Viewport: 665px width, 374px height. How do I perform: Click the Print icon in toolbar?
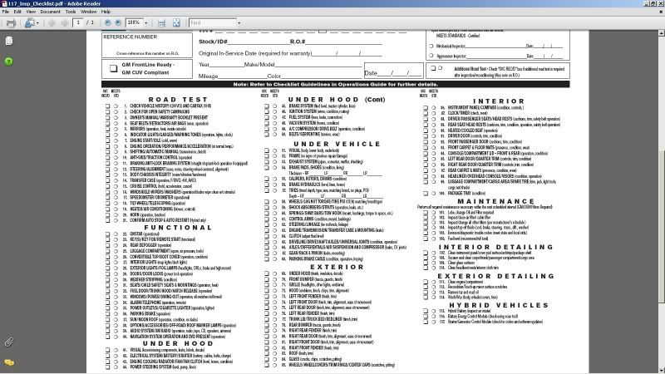click(x=11, y=23)
